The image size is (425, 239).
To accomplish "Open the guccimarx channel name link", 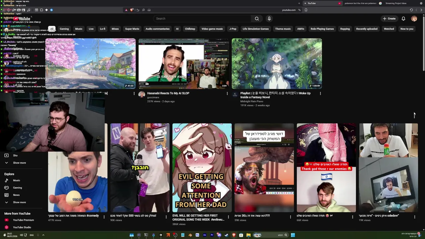I will [153, 97].
